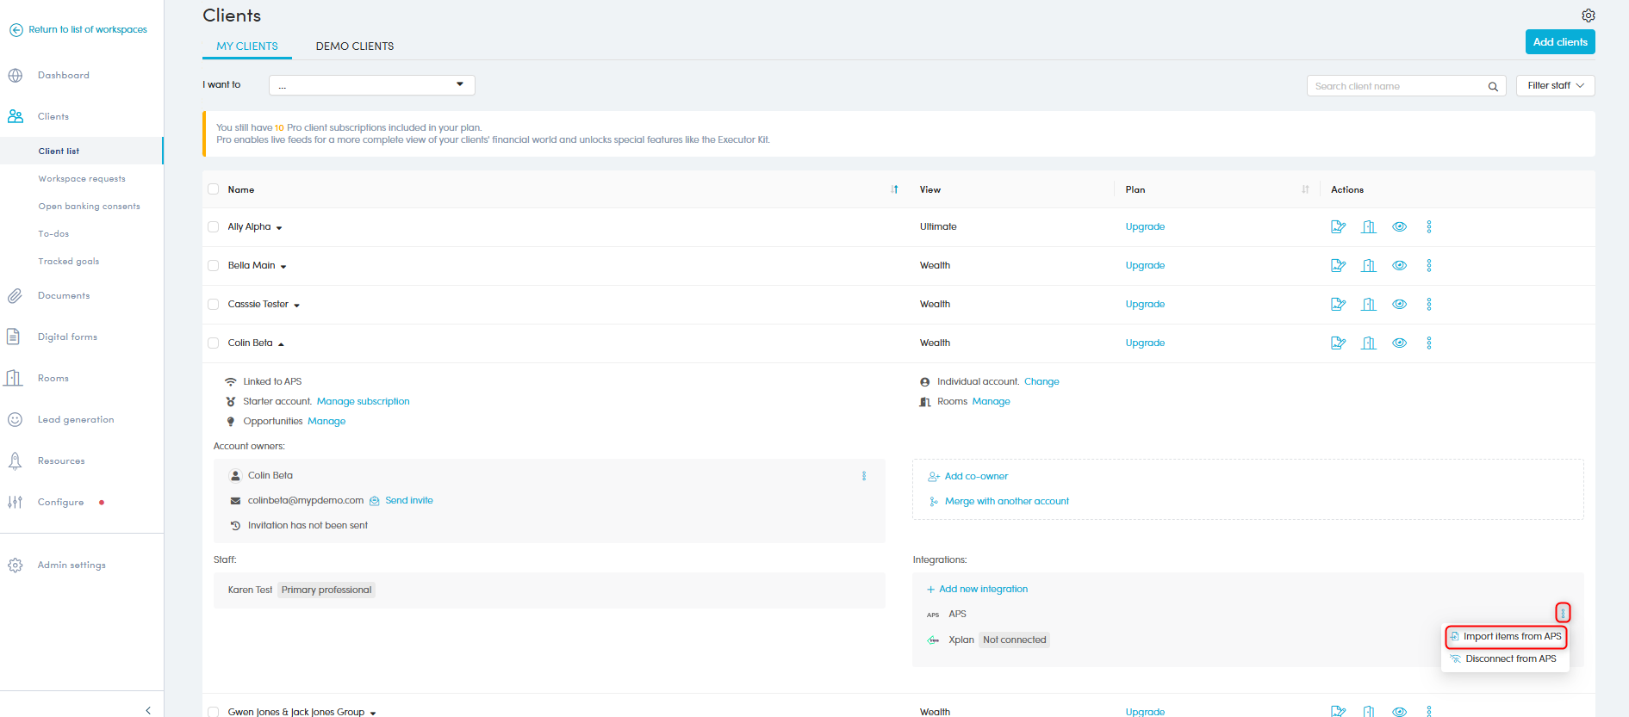
Task: Tick the checkbox for Ally Alpha
Action: pos(213,227)
